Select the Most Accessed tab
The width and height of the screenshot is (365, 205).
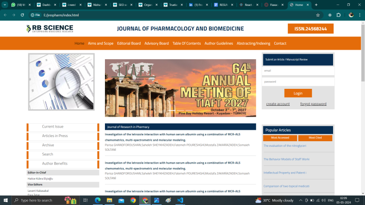280,138
